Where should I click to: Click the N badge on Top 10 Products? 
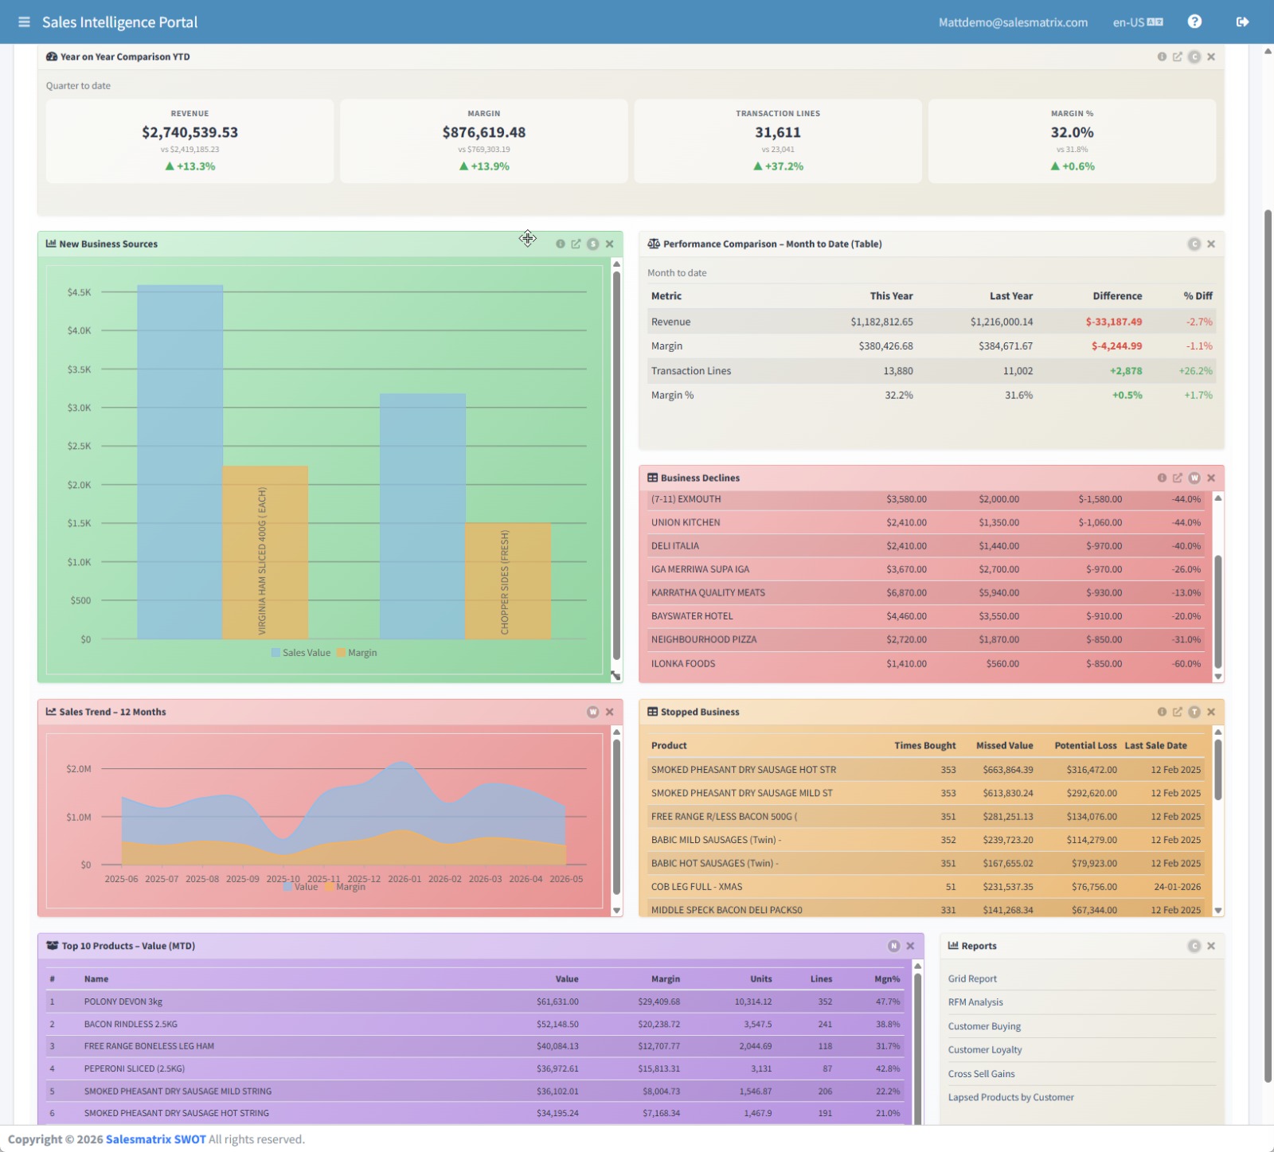coord(893,946)
